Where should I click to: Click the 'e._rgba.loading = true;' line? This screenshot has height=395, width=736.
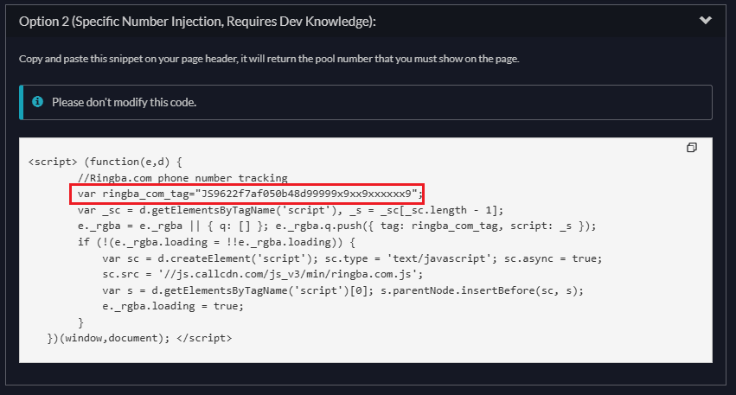(x=173, y=306)
